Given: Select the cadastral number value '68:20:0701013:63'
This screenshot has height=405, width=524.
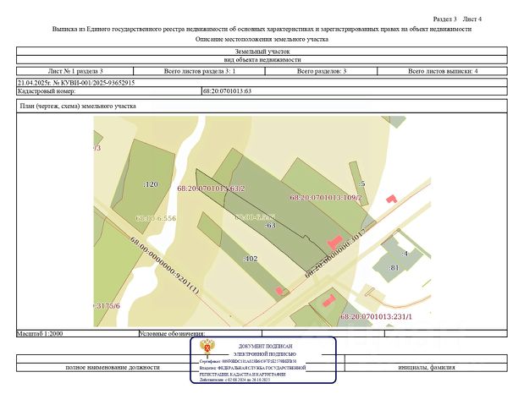Looking at the screenshot, I should tap(227, 90).
